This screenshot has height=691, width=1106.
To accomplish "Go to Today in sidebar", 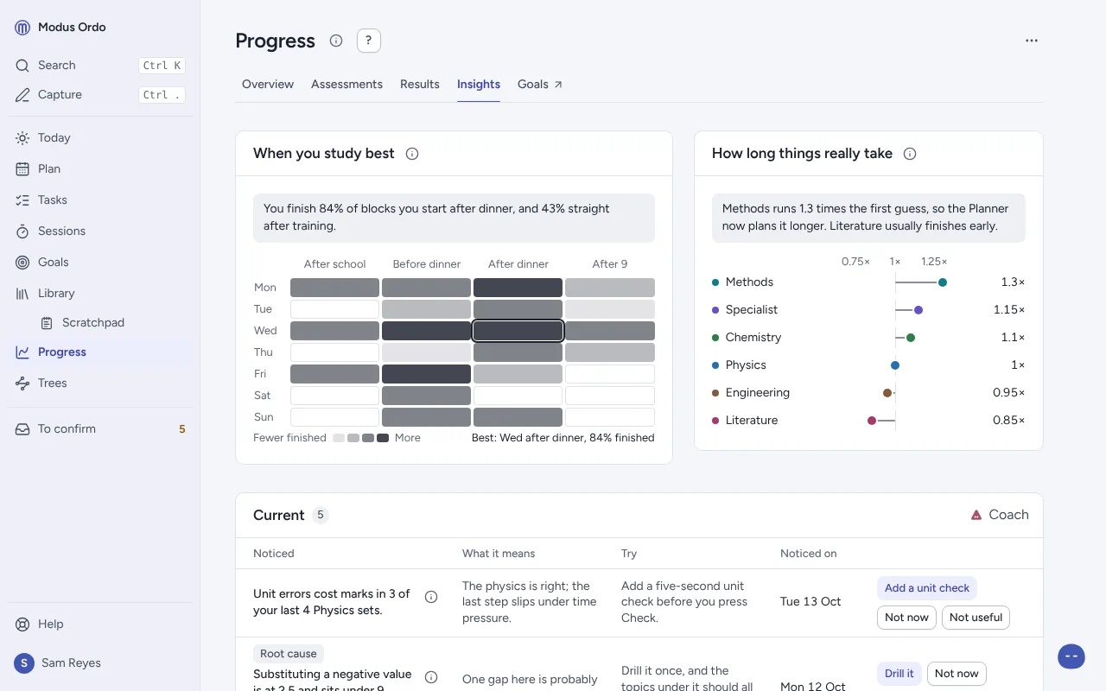I will click(100, 138).
